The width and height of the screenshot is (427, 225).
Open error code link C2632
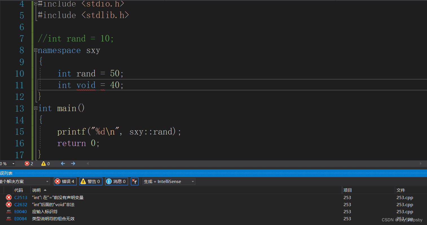point(21,205)
